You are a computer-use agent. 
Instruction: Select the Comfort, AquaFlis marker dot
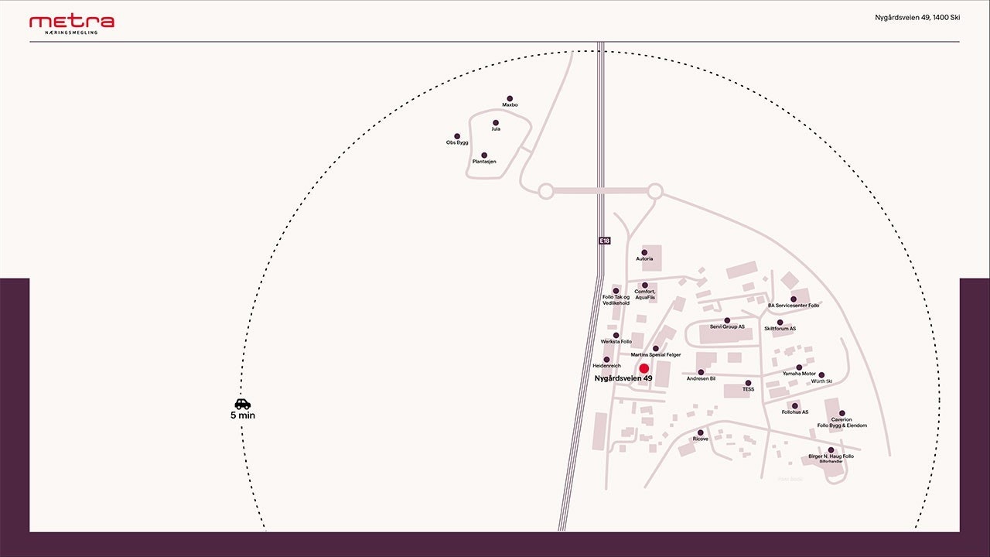pyautogui.click(x=645, y=285)
